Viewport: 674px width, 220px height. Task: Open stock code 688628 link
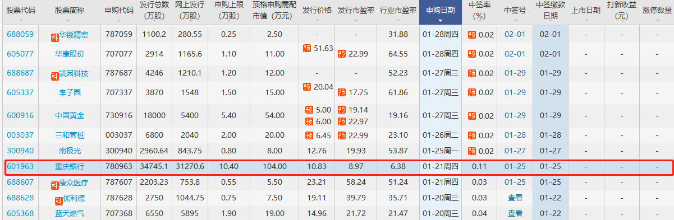point(20,198)
